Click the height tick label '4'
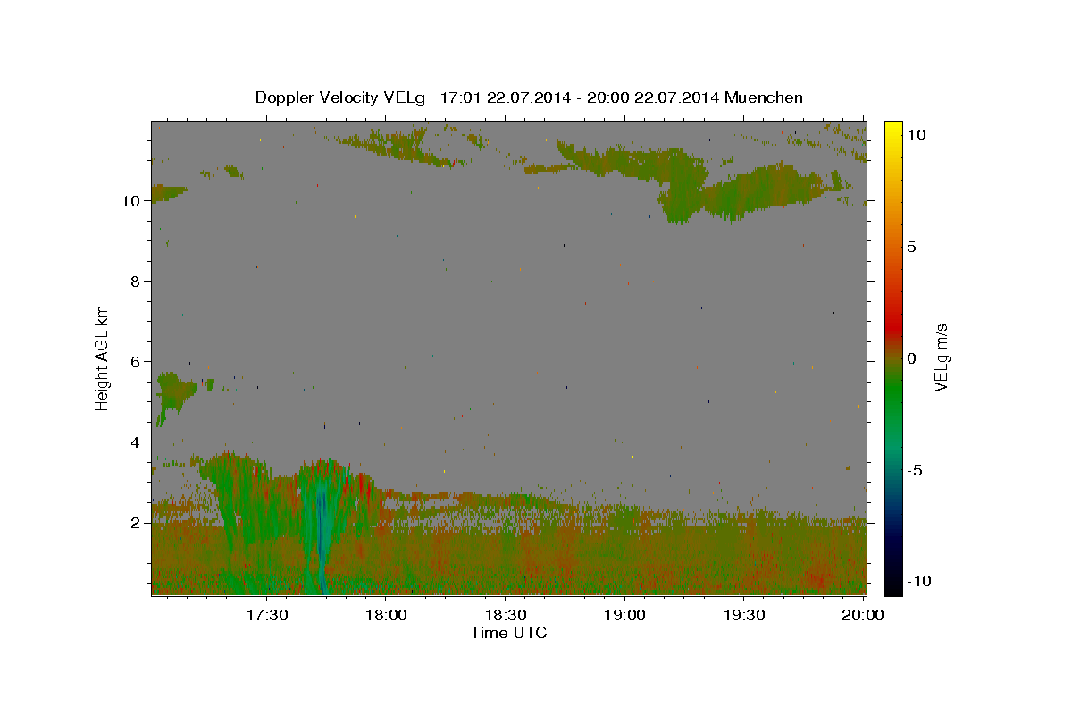 136,442
